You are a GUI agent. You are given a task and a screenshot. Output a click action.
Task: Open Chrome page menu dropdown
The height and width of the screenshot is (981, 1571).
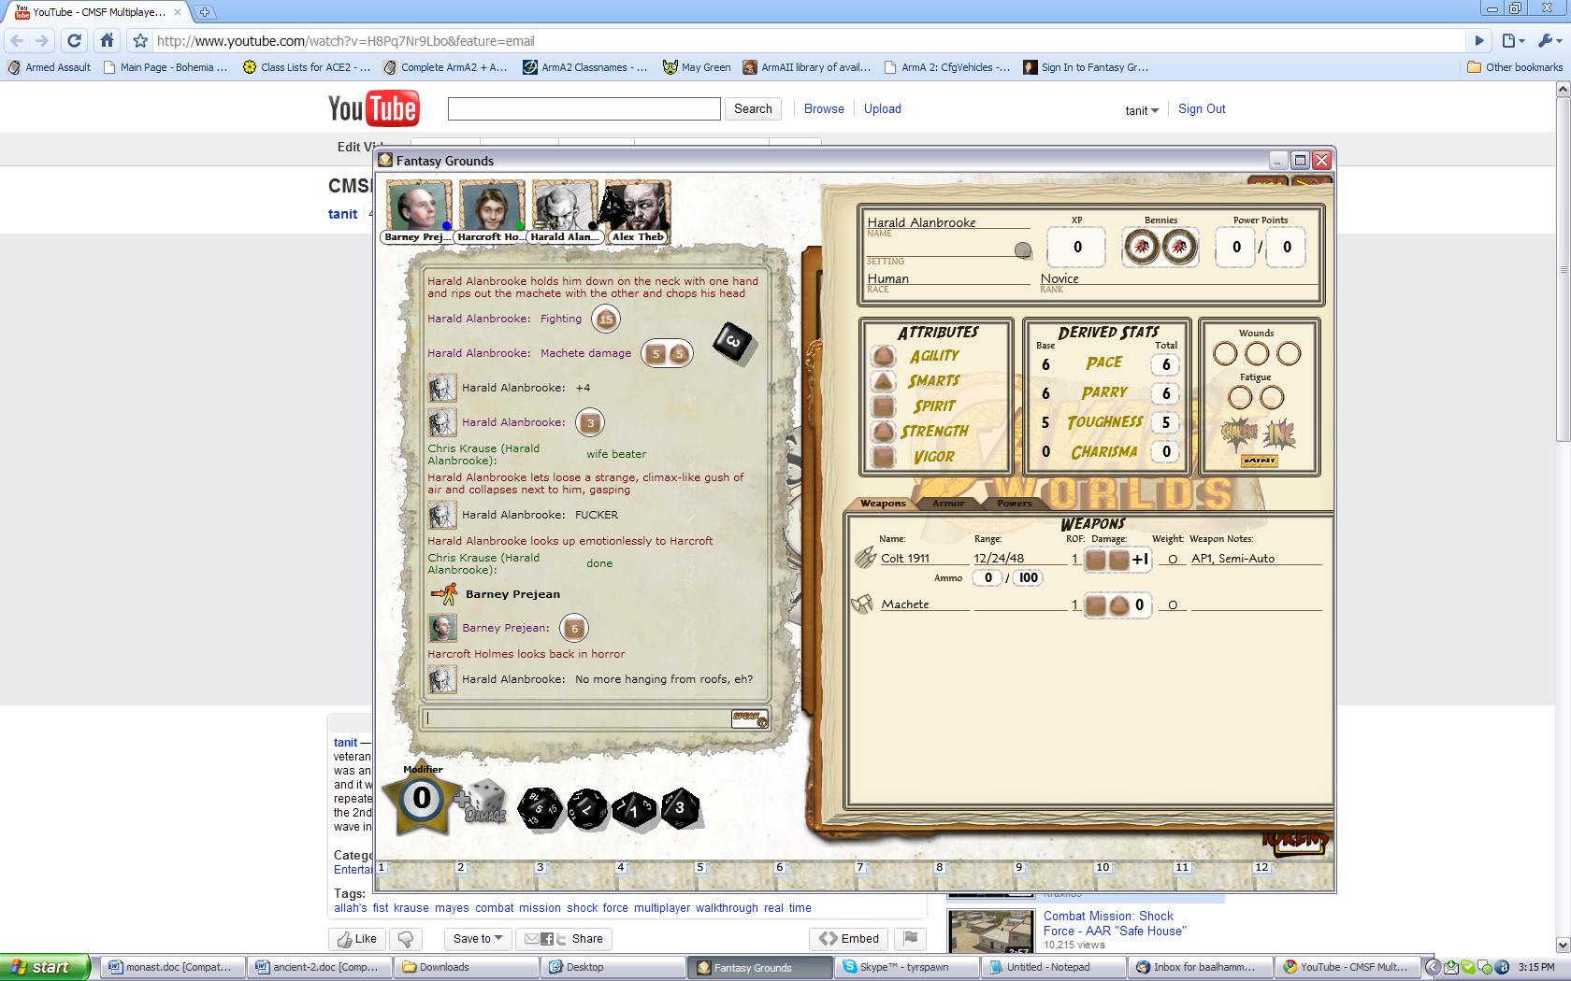[1513, 40]
